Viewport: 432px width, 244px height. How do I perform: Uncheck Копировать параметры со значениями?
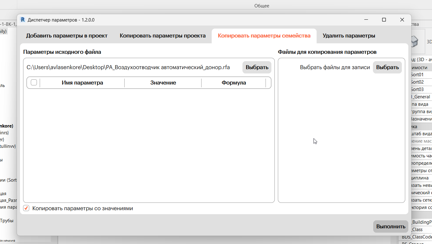(26, 208)
